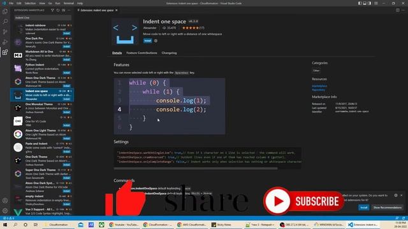Click the blue Install button for Indent one space
Image resolution: width=408 pixels, height=229 pixels.
(147, 41)
